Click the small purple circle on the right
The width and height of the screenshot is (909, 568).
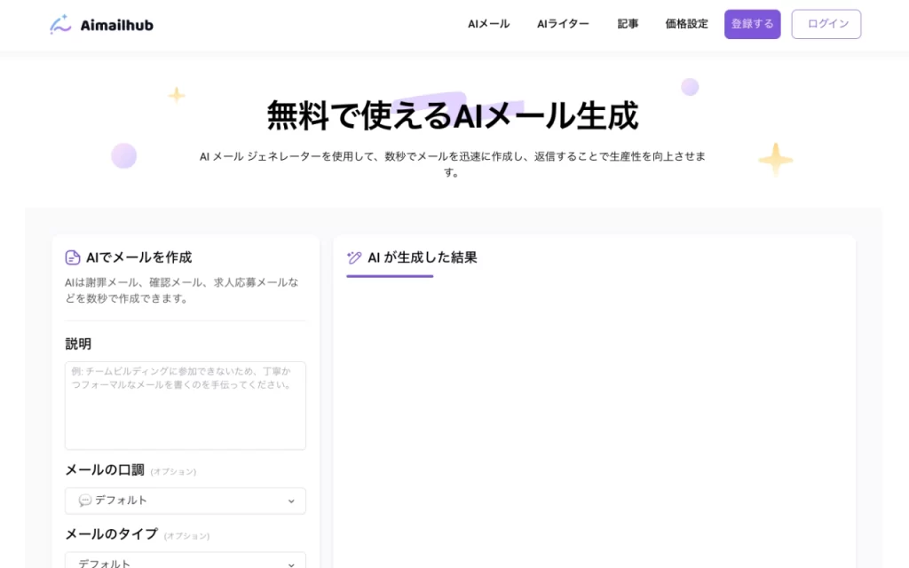point(691,87)
